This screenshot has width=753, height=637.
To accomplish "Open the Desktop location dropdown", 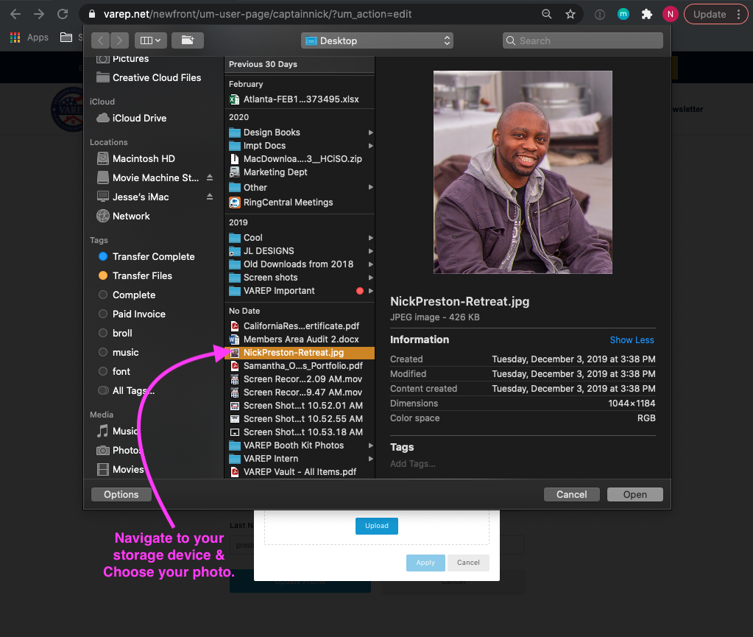I will point(377,41).
